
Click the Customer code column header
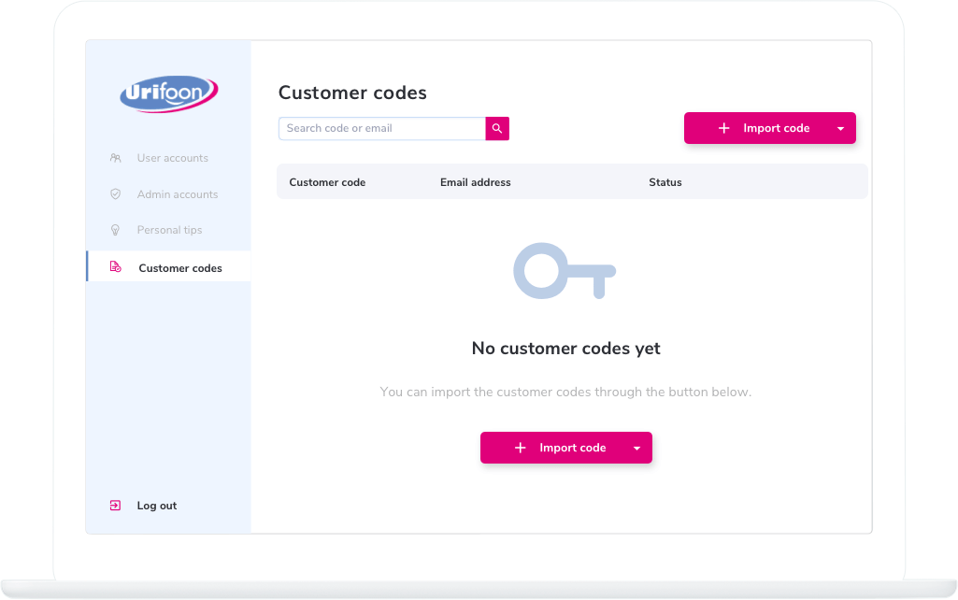tap(327, 182)
